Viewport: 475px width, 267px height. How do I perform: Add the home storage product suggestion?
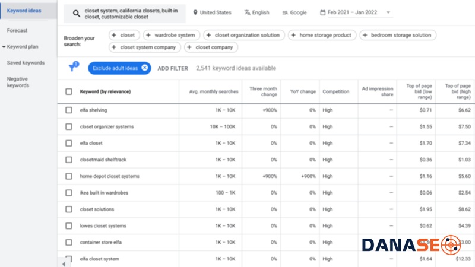pos(322,35)
